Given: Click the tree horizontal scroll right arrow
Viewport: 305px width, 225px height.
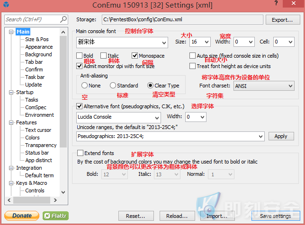Looking at the screenshot, I should coord(55,200).
